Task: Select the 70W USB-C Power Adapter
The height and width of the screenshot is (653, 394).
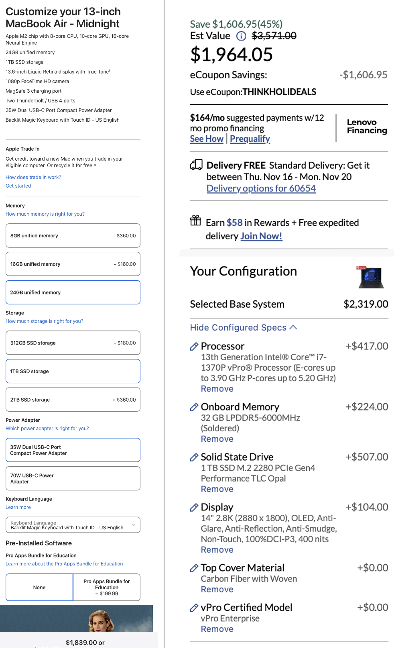Action: pyautogui.click(x=73, y=478)
